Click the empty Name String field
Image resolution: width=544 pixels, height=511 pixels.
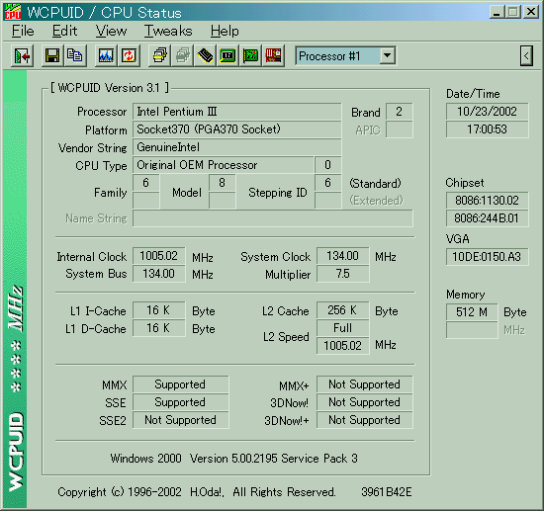[273, 218]
